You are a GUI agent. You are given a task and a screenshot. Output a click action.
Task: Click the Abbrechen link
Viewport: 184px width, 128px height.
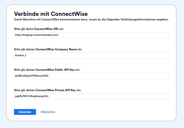[x=48, y=112]
